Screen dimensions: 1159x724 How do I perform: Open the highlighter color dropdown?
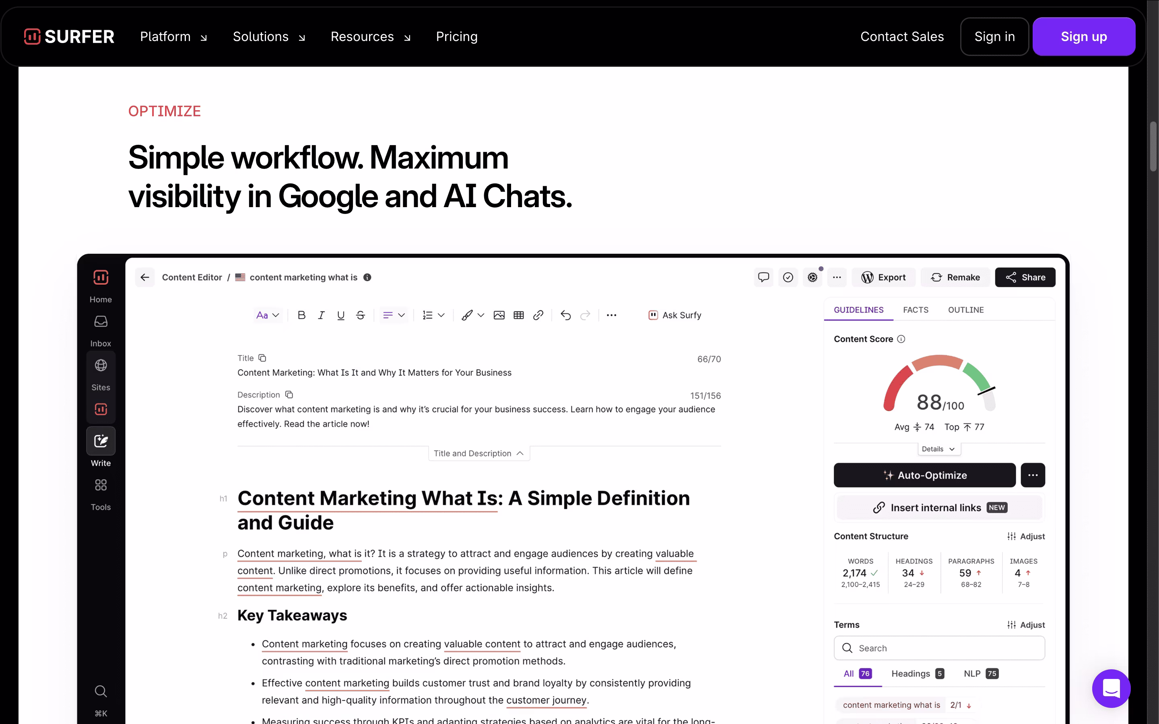click(473, 315)
